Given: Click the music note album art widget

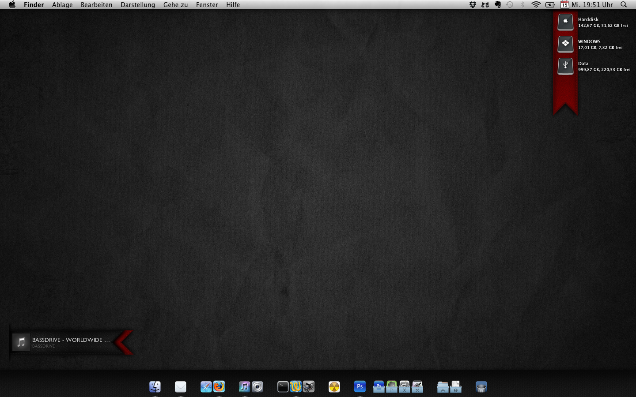Looking at the screenshot, I should [x=21, y=342].
